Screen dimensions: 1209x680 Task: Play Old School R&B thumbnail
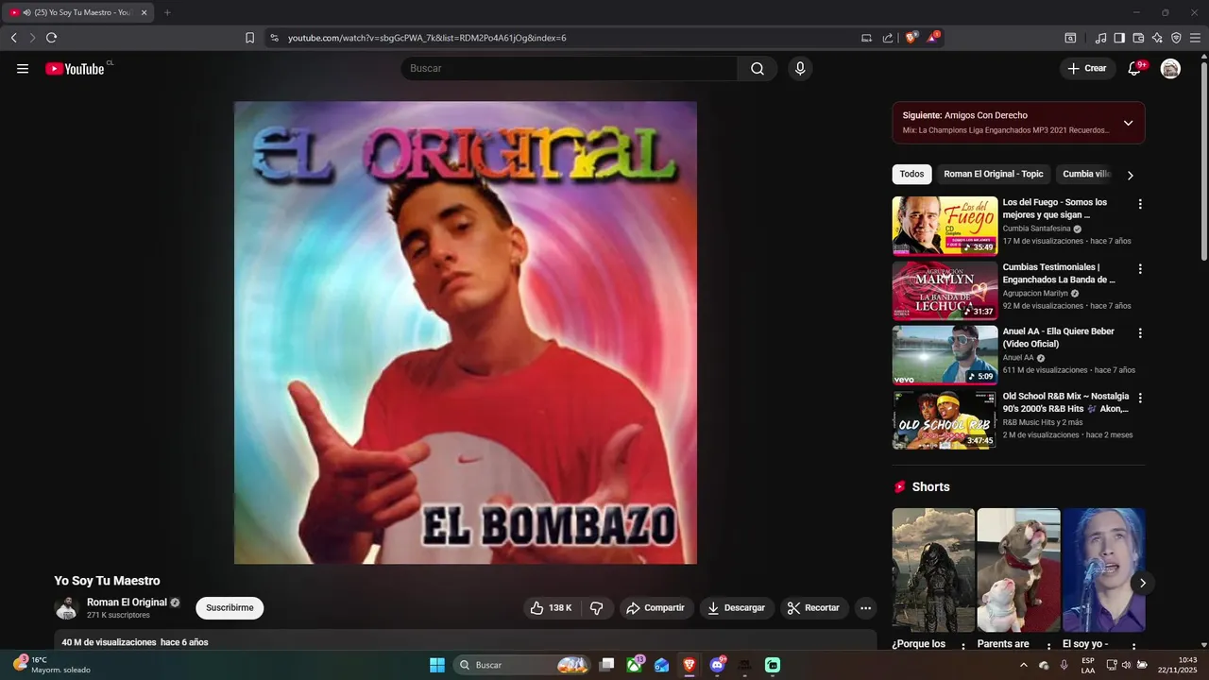(945, 420)
